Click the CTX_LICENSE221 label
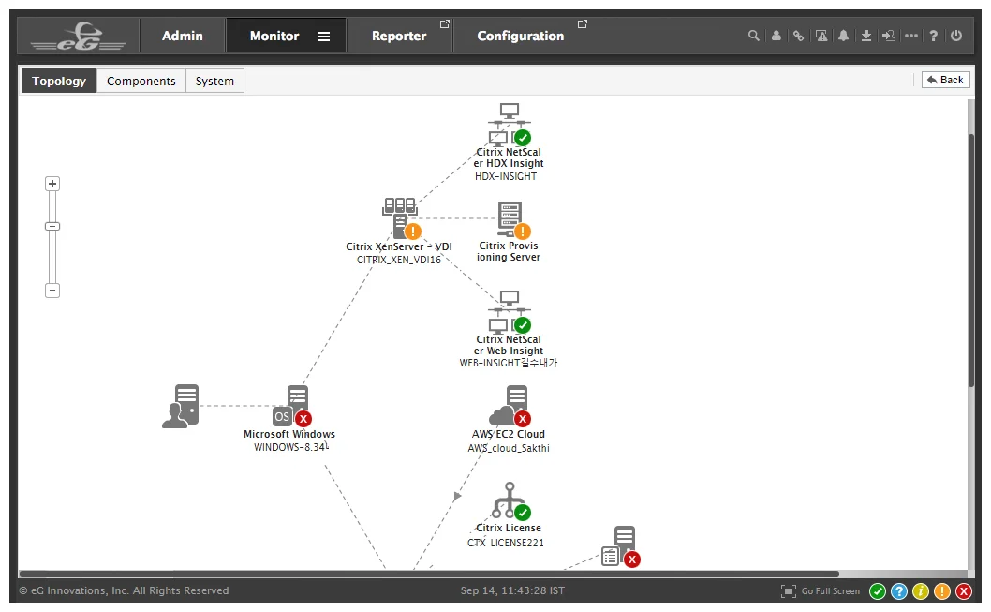The image size is (991, 612). coord(506,543)
